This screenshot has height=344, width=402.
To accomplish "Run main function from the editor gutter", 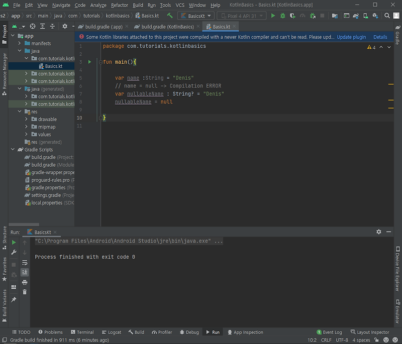I will pyautogui.click(x=89, y=62).
